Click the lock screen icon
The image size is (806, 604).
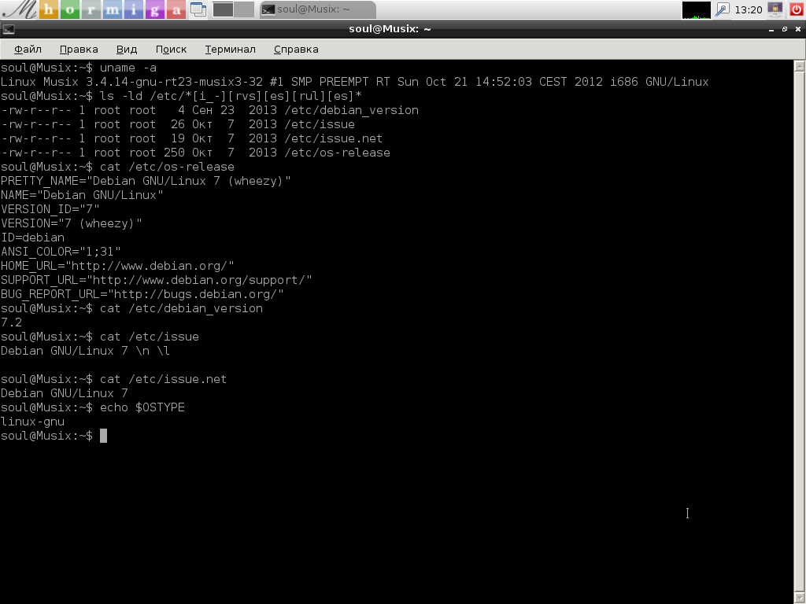[x=775, y=9]
